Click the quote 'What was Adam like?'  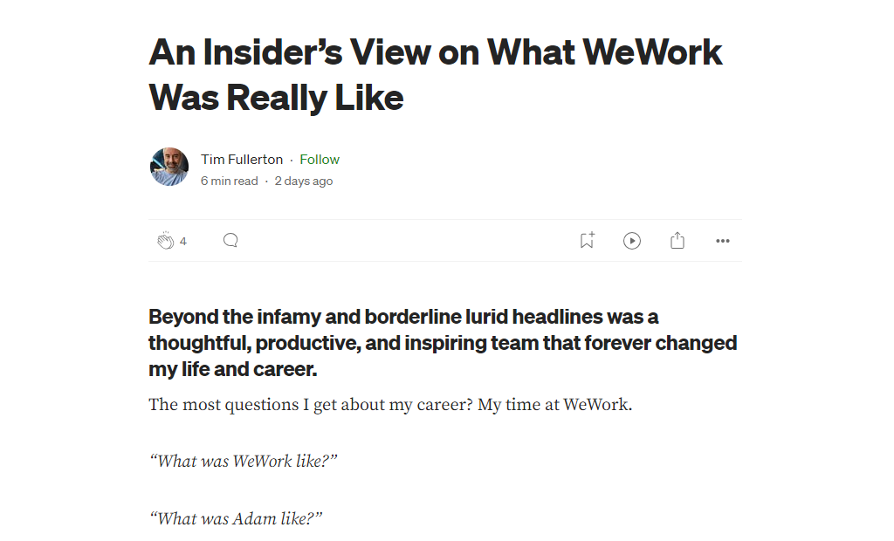236,519
